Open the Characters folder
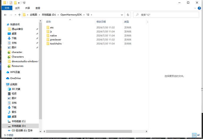 (x=18, y=57)
